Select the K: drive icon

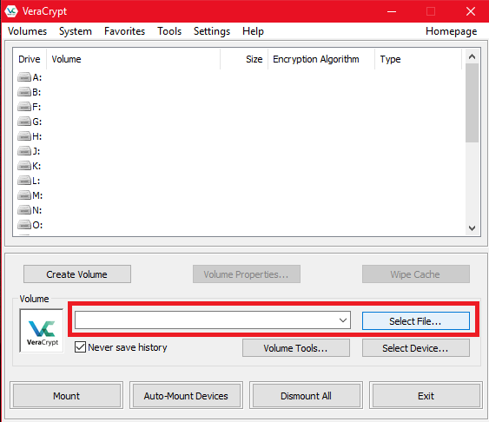pyautogui.click(x=24, y=166)
